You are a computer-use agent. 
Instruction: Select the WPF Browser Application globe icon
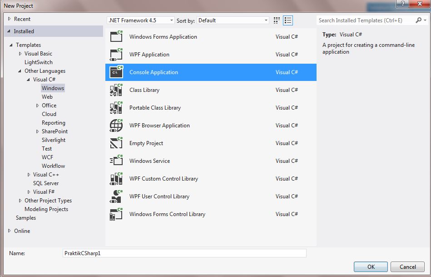coord(116,125)
